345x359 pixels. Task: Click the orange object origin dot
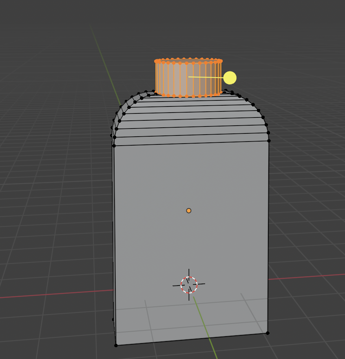(x=189, y=211)
